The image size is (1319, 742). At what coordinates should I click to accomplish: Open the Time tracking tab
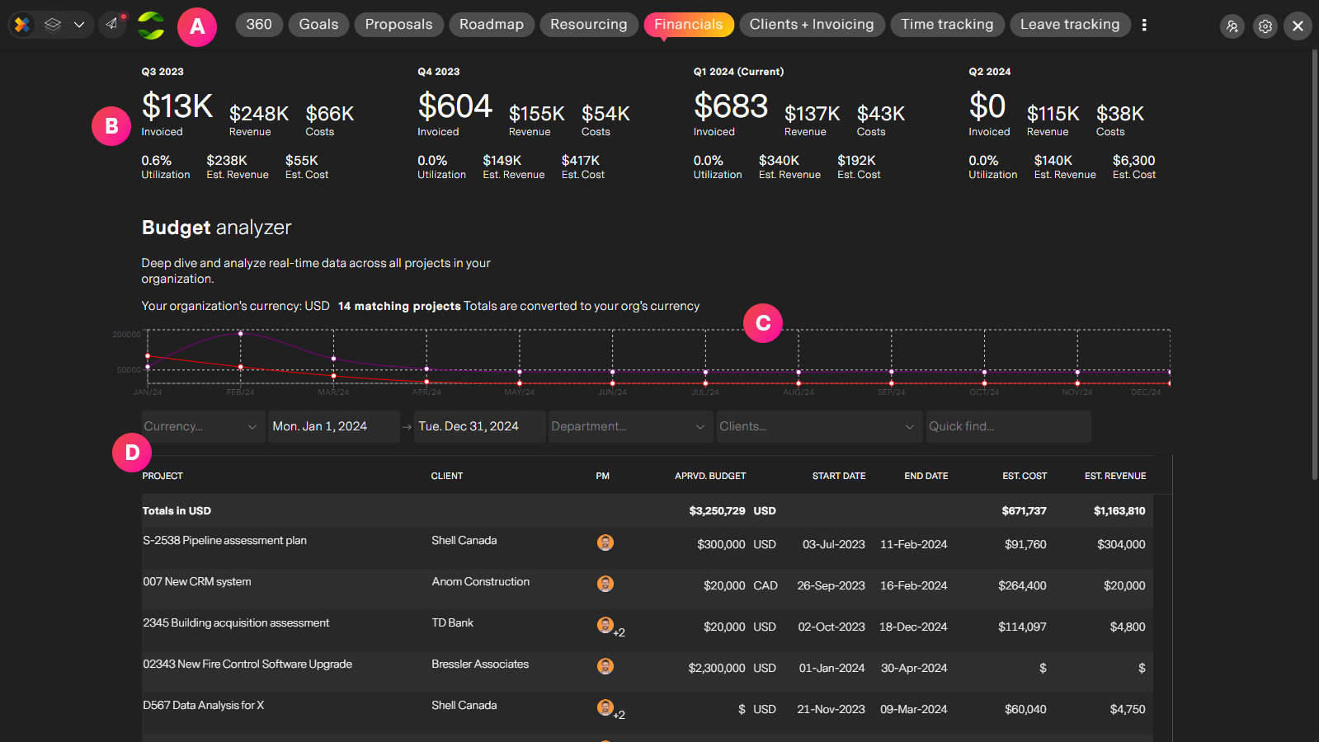947,25
